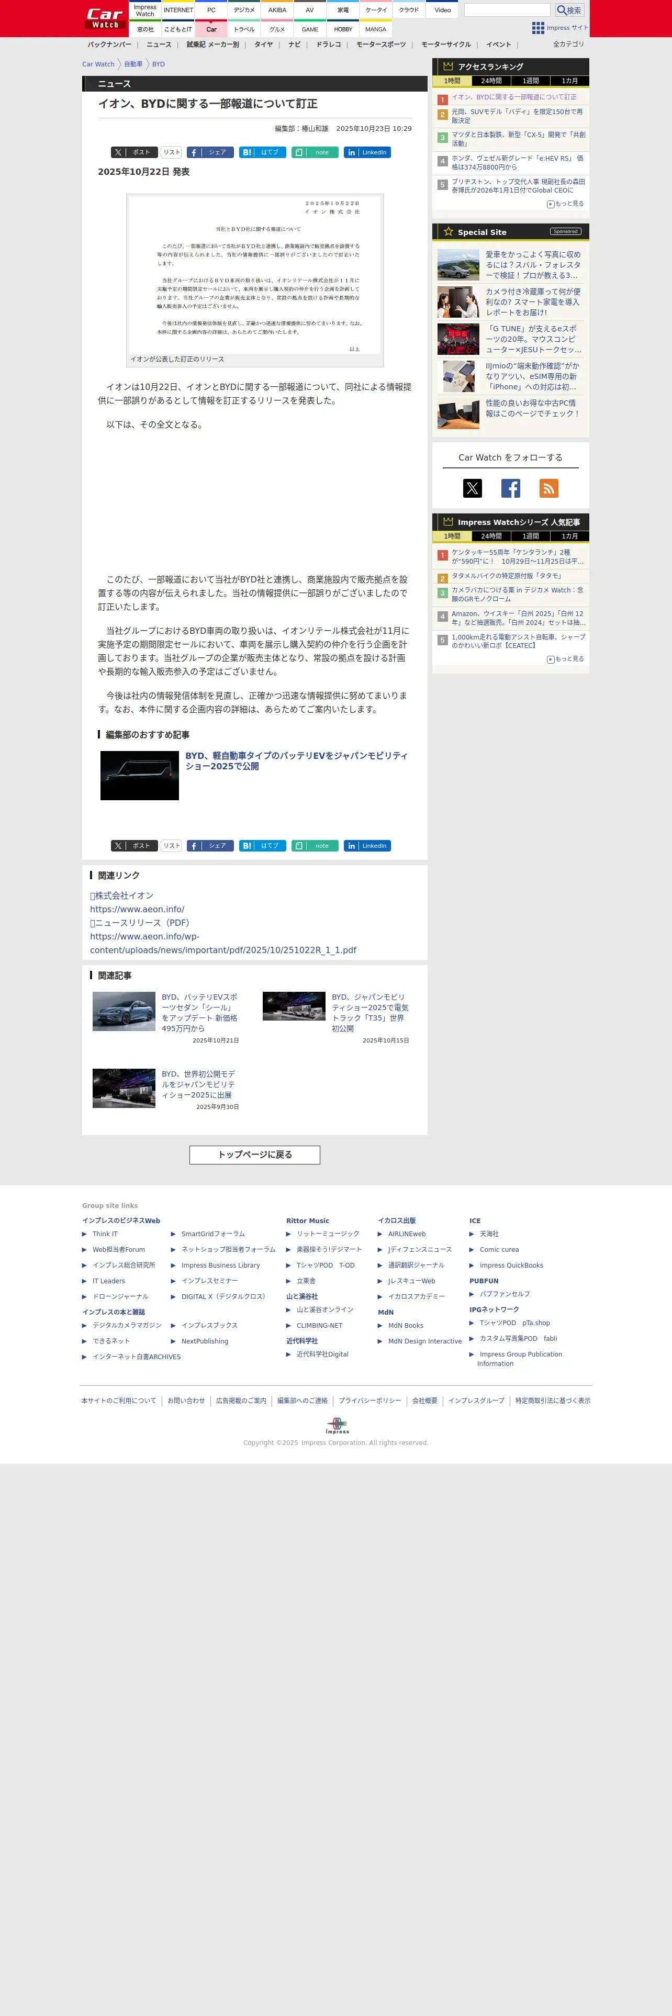Click bottom リスト button beside X post
672x2016 pixels.
171,845
